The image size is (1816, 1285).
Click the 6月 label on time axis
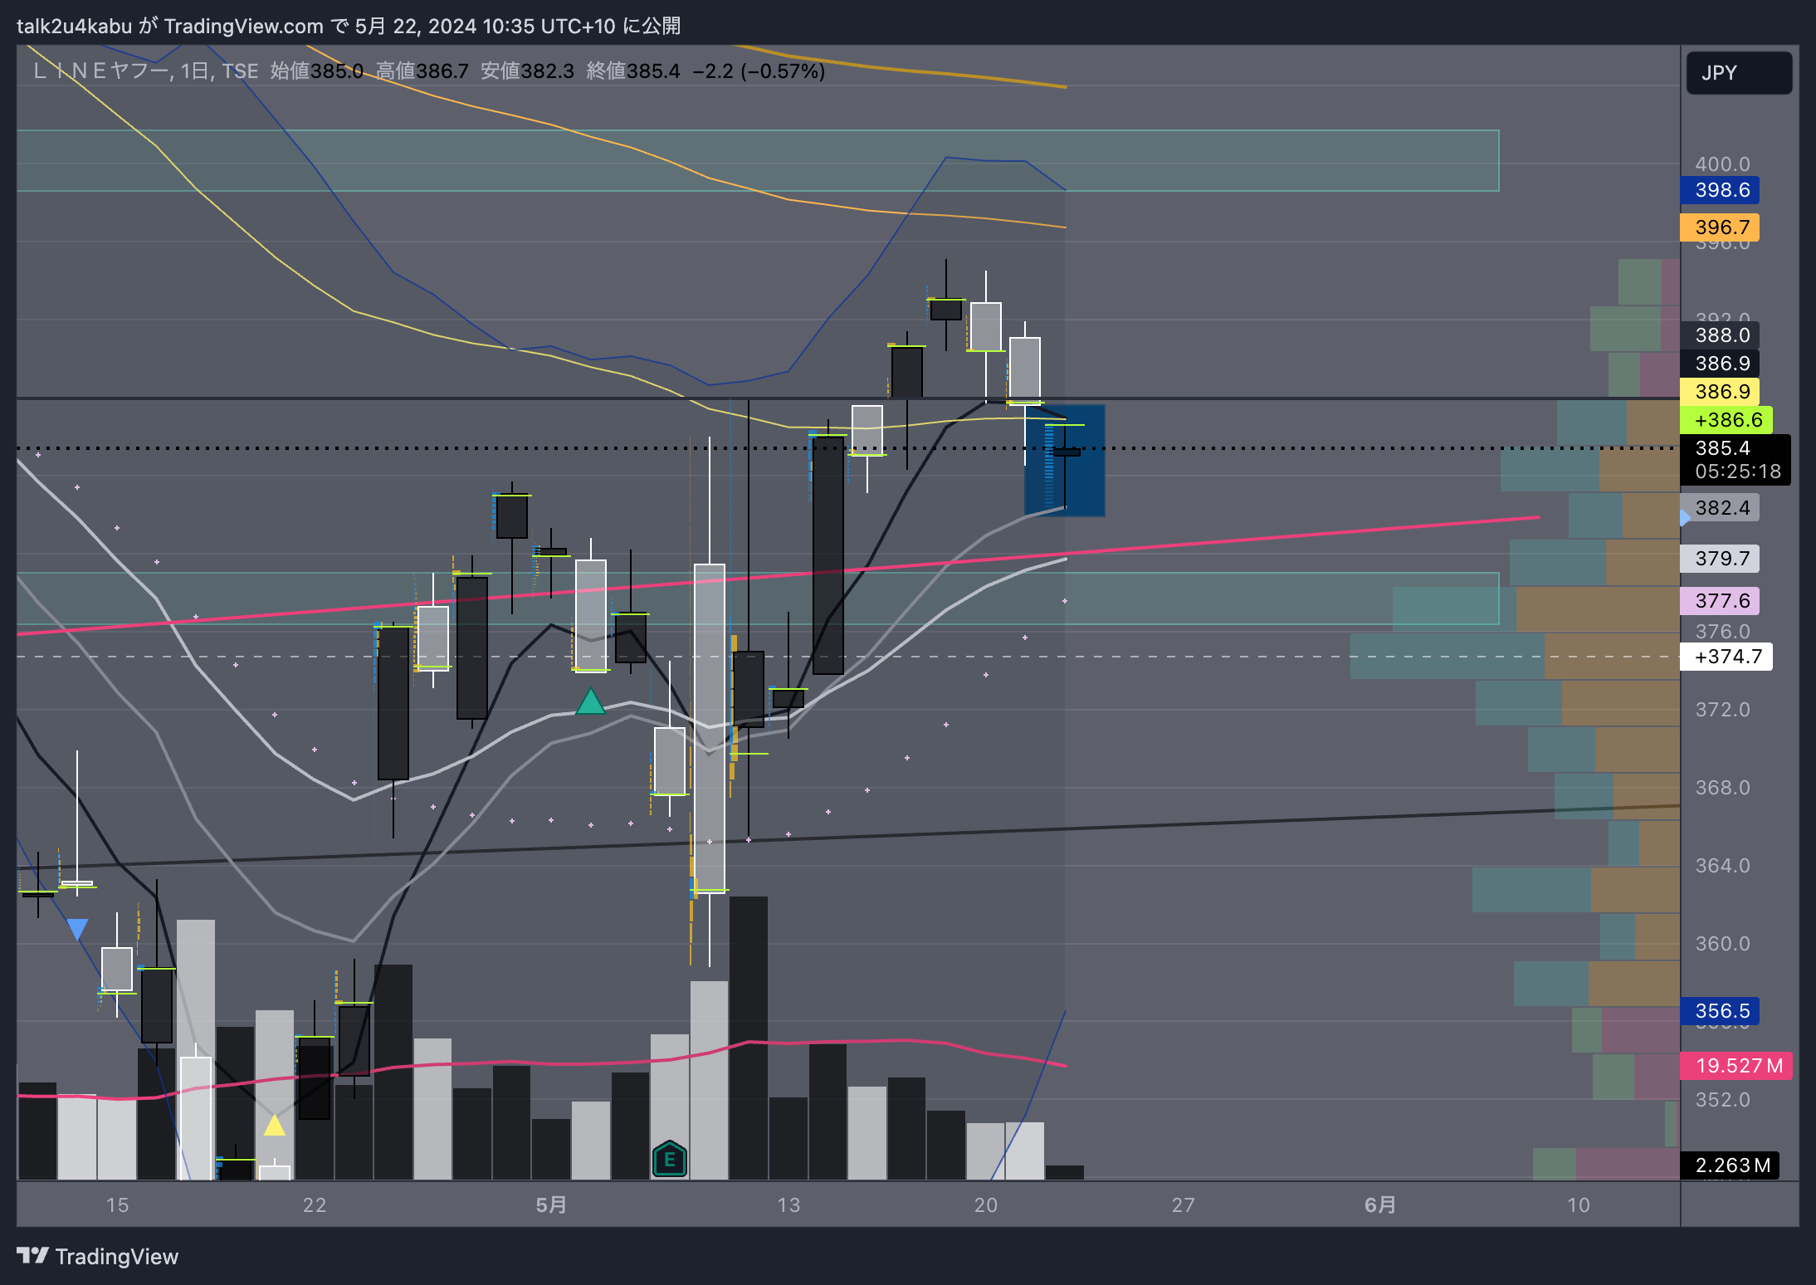[x=1380, y=1204]
